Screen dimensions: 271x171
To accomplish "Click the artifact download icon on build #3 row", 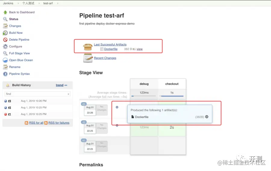I will (117, 107).
